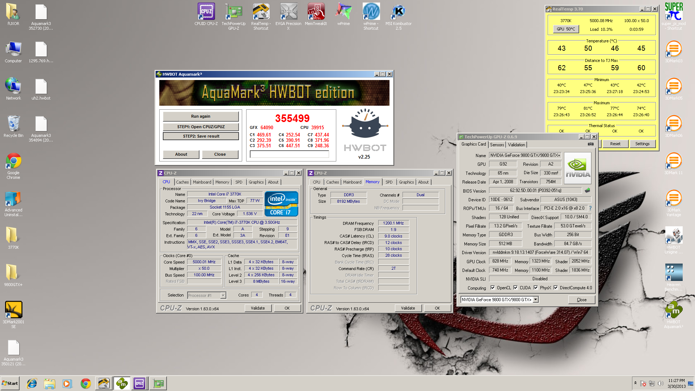
Task: Click the Aquamark score value 355499
Action: point(292,118)
